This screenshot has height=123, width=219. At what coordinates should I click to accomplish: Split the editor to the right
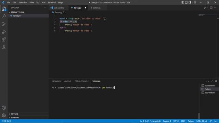tap(211, 8)
